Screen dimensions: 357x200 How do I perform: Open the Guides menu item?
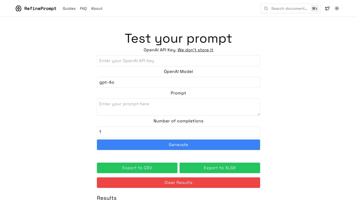(x=69, y=8)
